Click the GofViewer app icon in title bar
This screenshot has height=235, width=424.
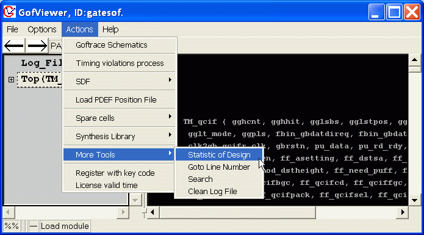tap(10, 12)
